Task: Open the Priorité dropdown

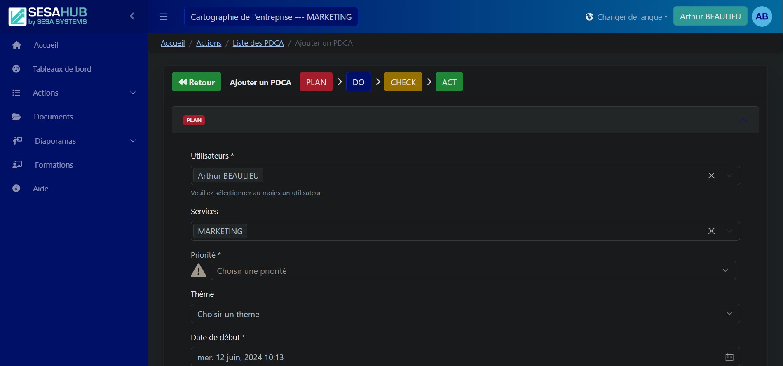Action: 473,270
